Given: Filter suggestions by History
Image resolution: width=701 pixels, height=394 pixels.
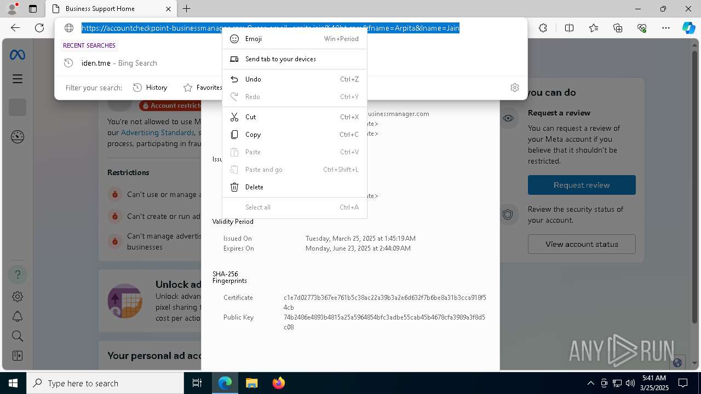Looking at the screenshot, I should coord(150,88).
